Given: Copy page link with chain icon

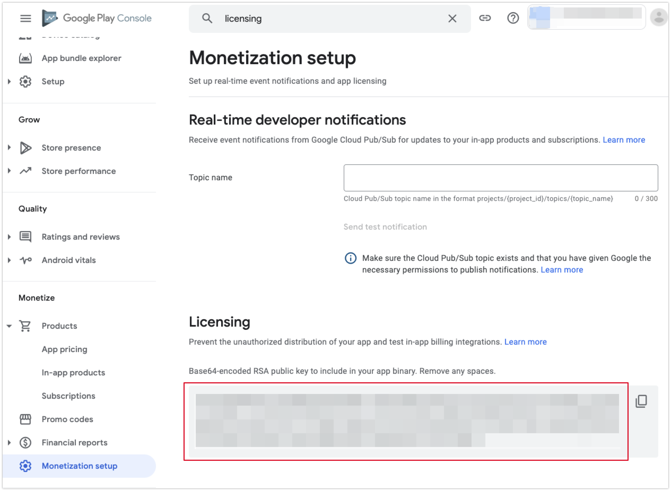Looking at the screenshot, I should point(485,18).
